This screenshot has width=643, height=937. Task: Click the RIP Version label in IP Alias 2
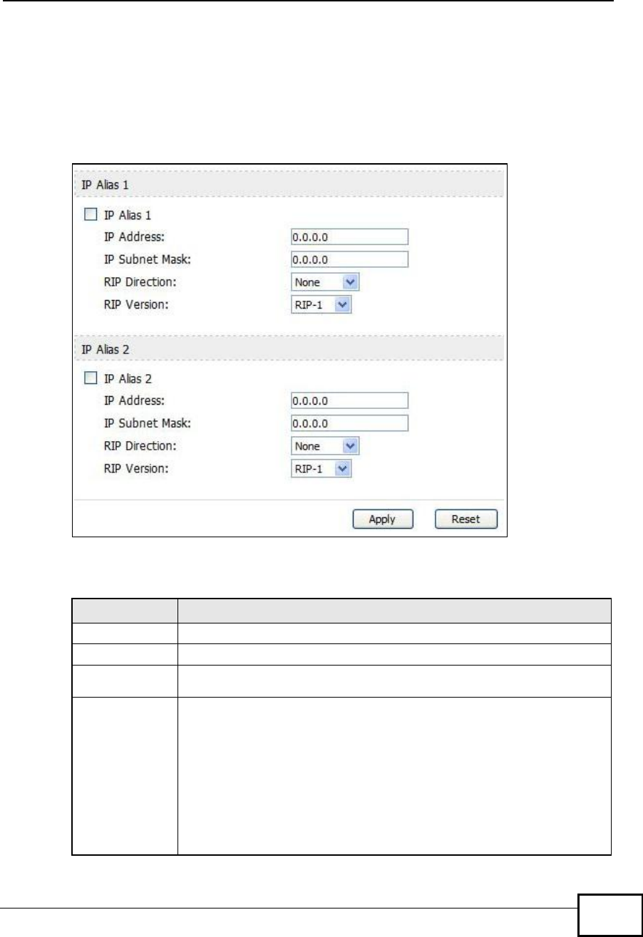(x=135, y=469)
